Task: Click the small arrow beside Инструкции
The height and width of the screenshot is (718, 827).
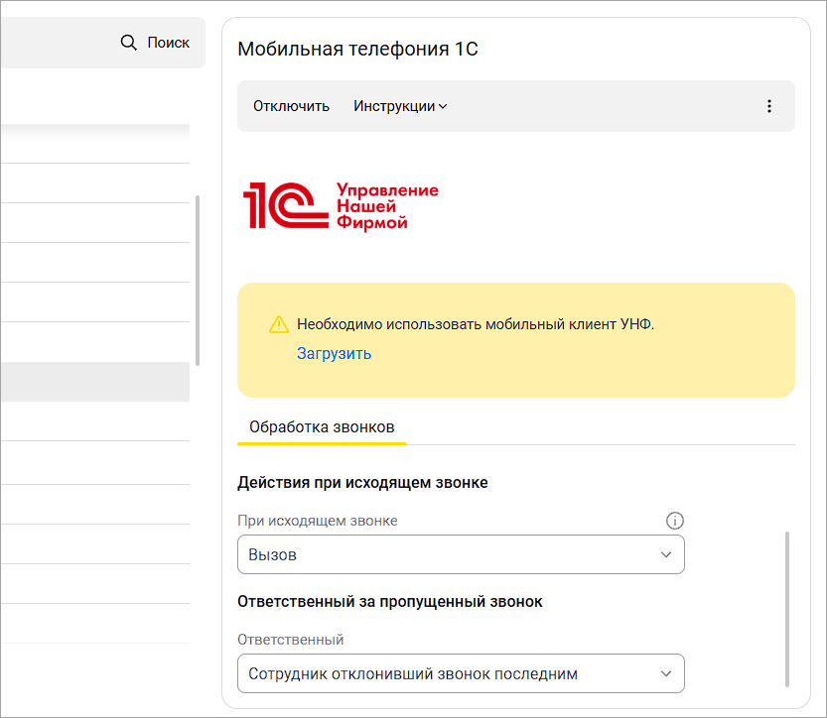Action: click(443, 107)
